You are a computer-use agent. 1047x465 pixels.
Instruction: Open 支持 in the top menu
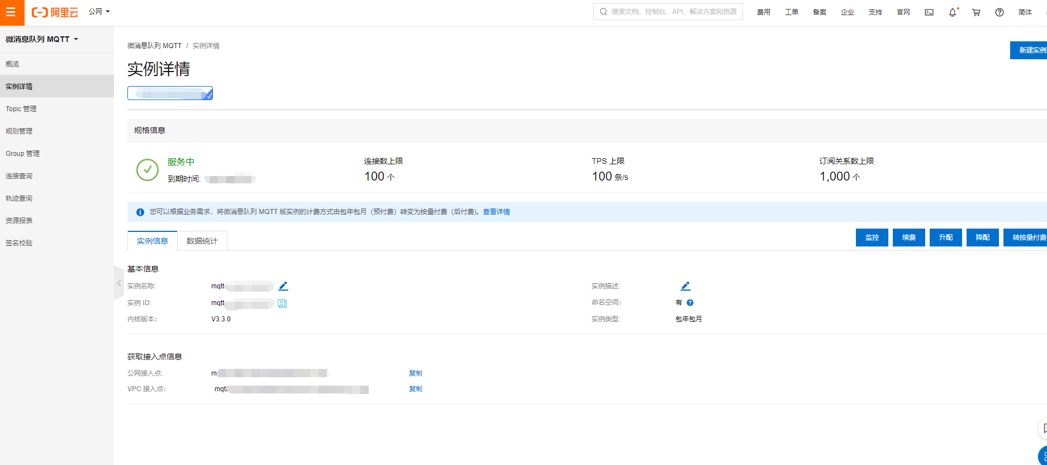point(875,12)
